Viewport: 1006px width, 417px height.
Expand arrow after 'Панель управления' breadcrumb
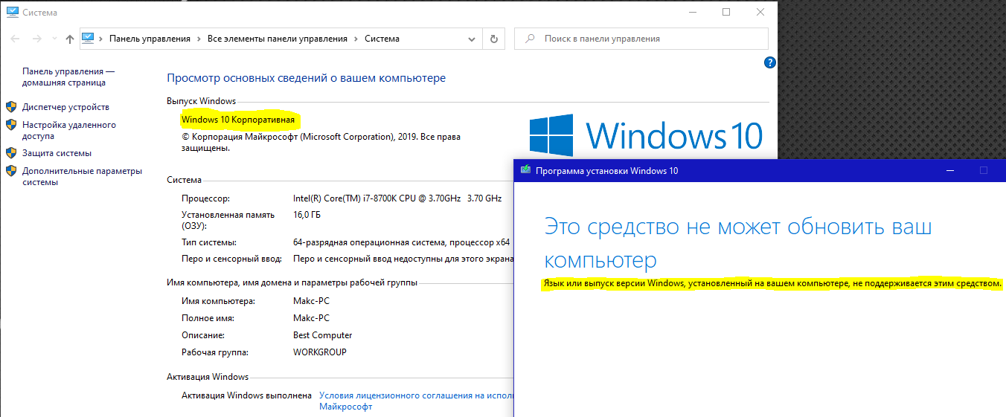click(x=199, y=39)
